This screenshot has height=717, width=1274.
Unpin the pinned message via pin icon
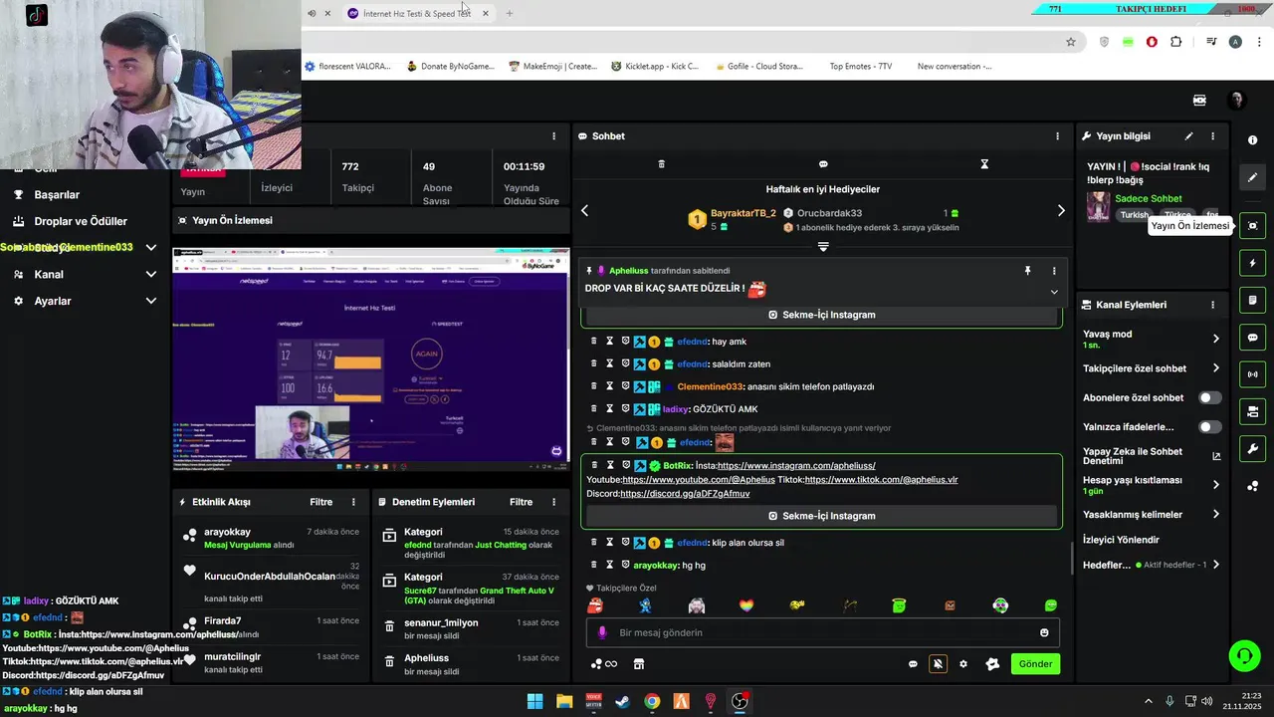click(x=1028, y=271)
